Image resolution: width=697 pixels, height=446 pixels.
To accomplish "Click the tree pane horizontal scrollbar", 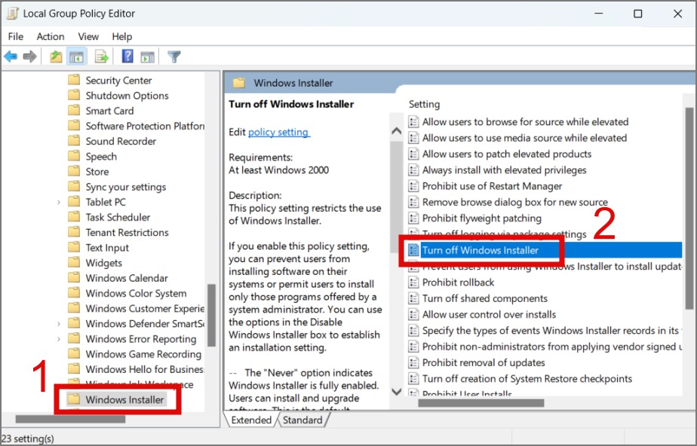I will tap(70, 419).
